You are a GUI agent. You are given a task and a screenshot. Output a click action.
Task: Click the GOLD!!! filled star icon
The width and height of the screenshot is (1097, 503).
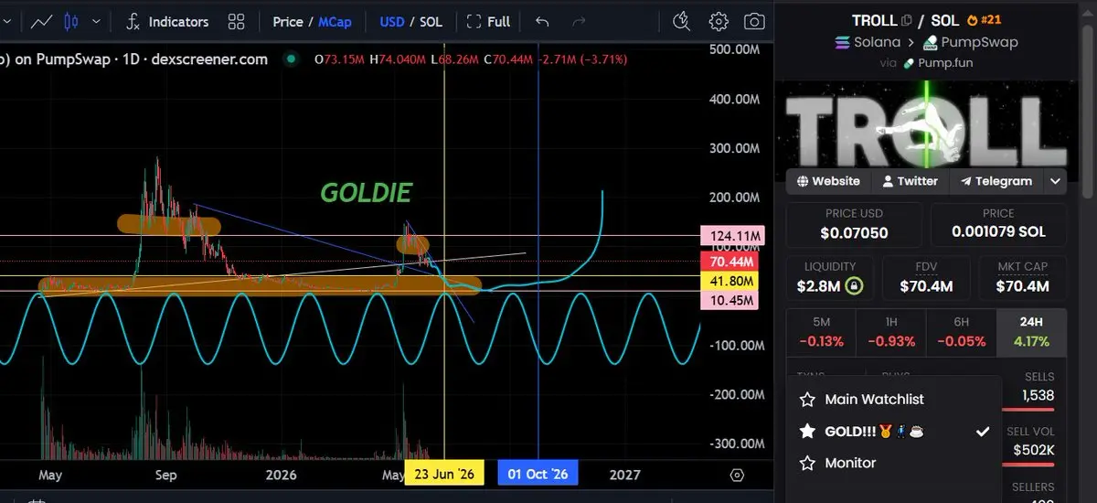807,432
